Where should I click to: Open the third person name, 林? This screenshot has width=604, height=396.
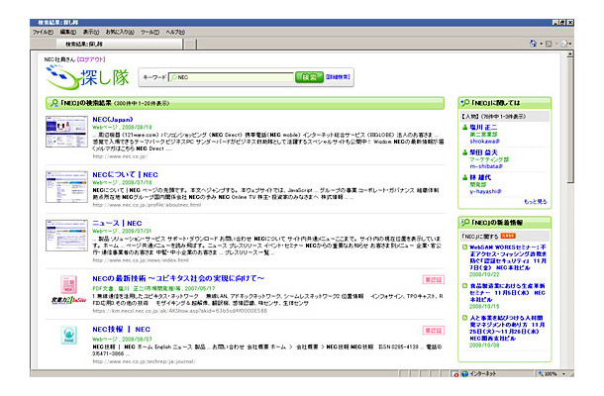(480, 177)
